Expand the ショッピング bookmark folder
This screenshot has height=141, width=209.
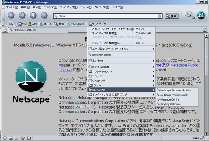coord(122,80)
